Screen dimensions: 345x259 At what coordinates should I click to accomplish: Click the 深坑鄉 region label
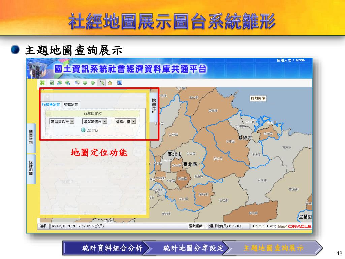point(203,194)
